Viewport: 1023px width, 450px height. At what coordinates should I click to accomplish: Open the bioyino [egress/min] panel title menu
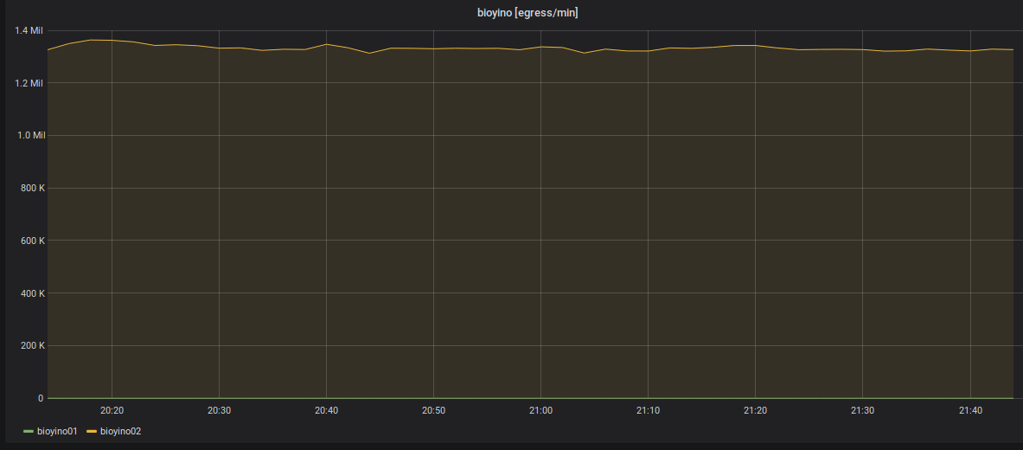pos(527,13)
